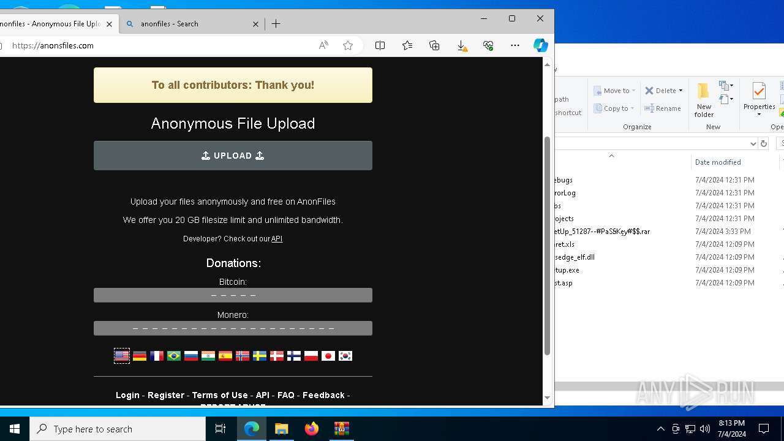Refresh the File Explorer folder view

(763, 143)
